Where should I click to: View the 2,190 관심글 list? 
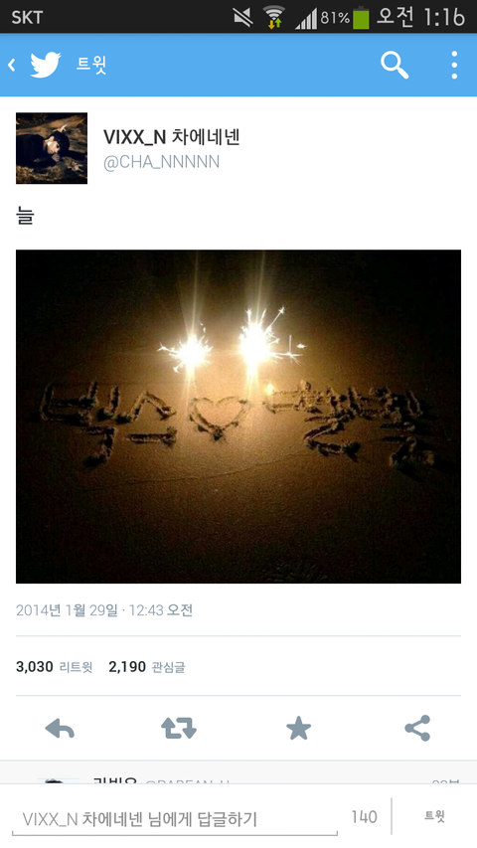tap(146, 667)
